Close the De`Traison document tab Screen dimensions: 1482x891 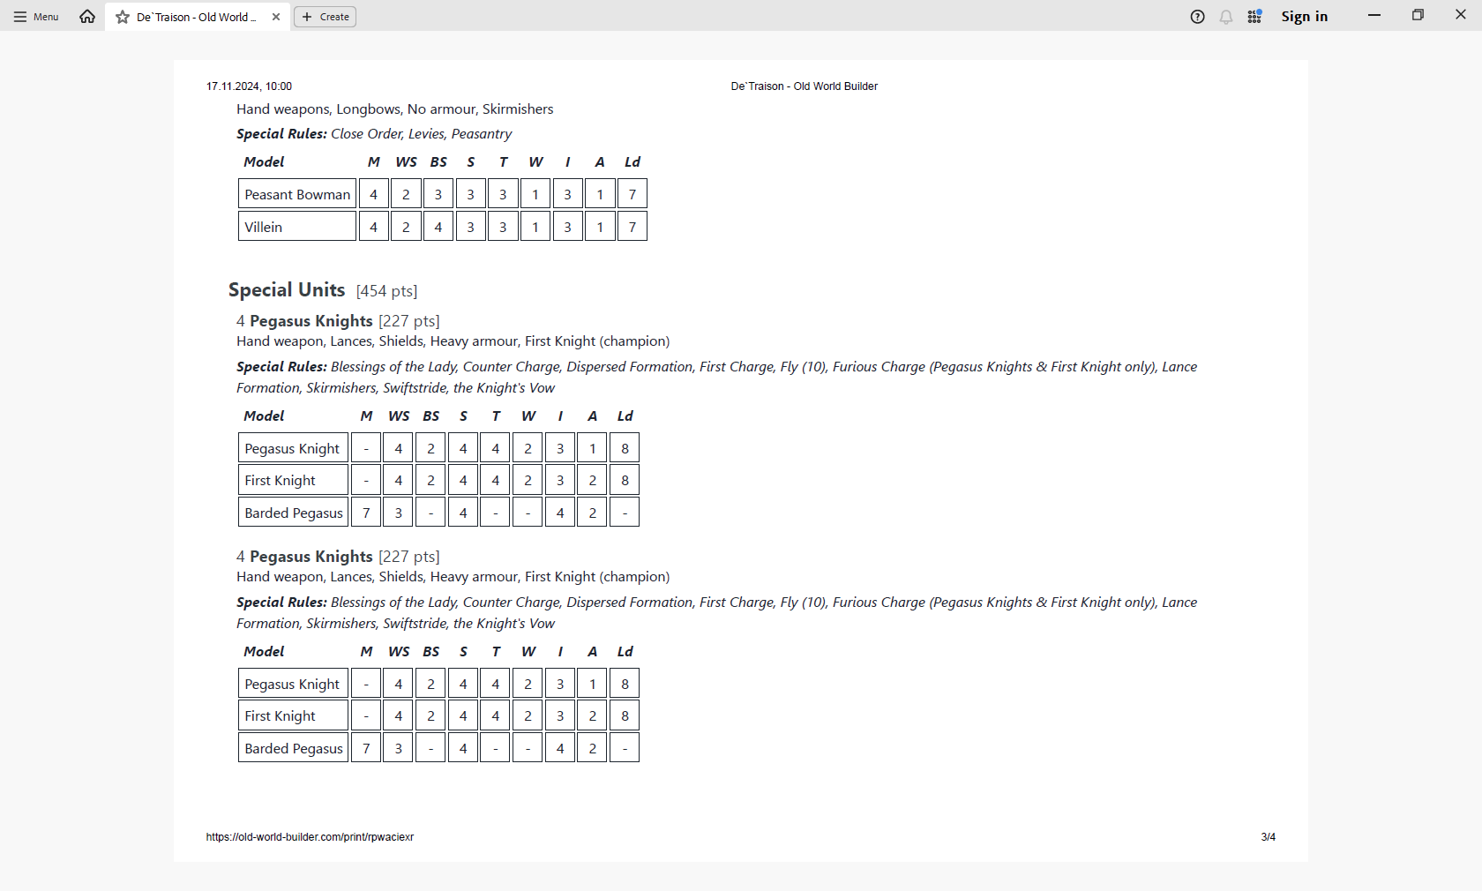click(276, 17)
